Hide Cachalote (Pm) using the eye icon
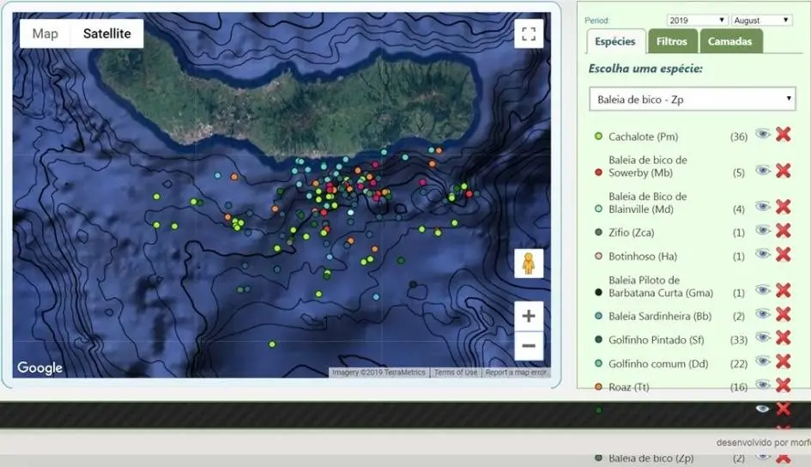The height and width of the screenshot is (467, 811). tap(762, 134)
